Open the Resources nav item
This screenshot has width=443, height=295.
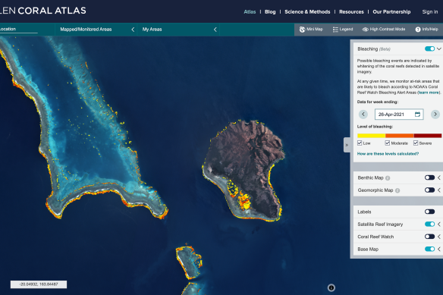[351, 12]
